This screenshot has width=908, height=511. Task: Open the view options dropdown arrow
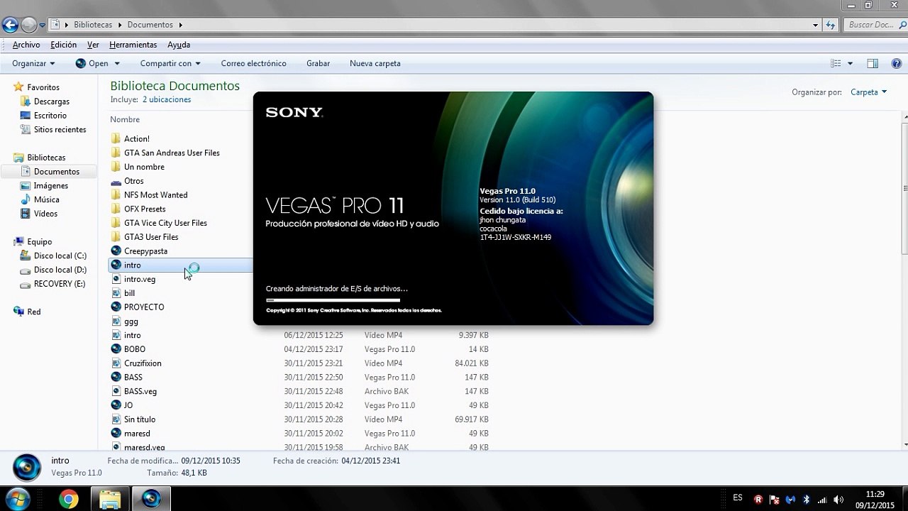tap(850, 63)
